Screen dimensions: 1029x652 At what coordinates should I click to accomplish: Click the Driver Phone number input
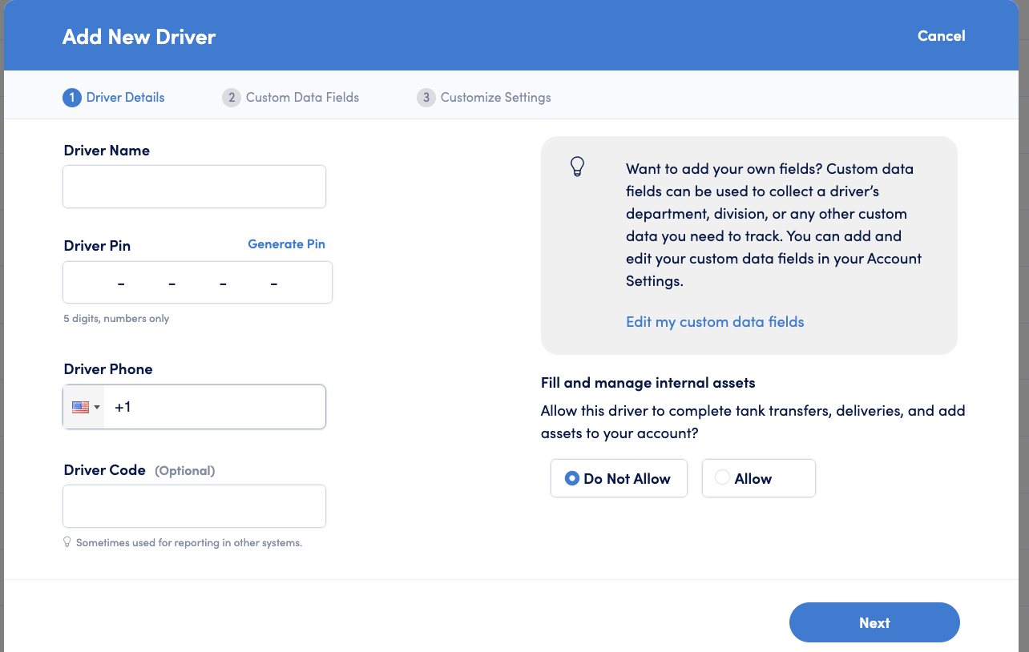(x=215, y=407)
